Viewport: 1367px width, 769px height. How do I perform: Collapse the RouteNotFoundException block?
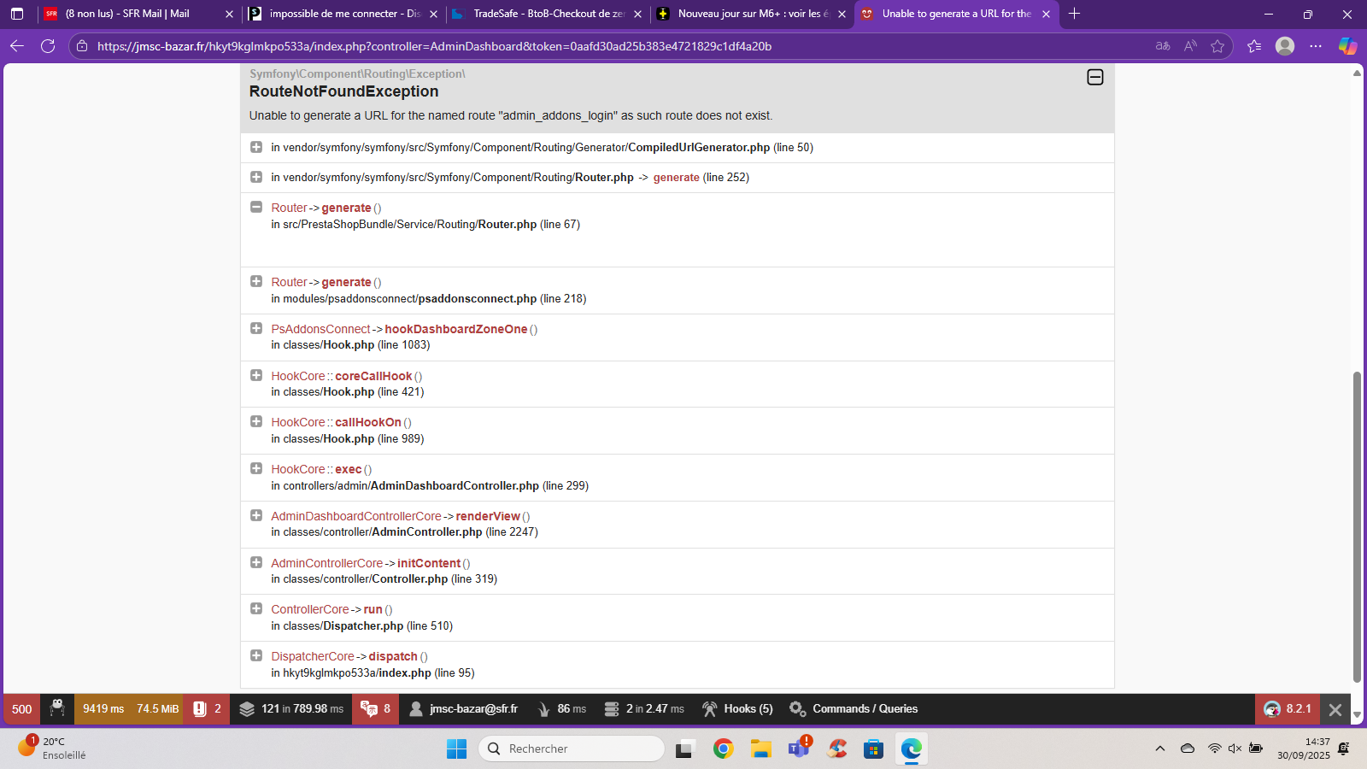pyautogui.click(x=1095, y=78)
